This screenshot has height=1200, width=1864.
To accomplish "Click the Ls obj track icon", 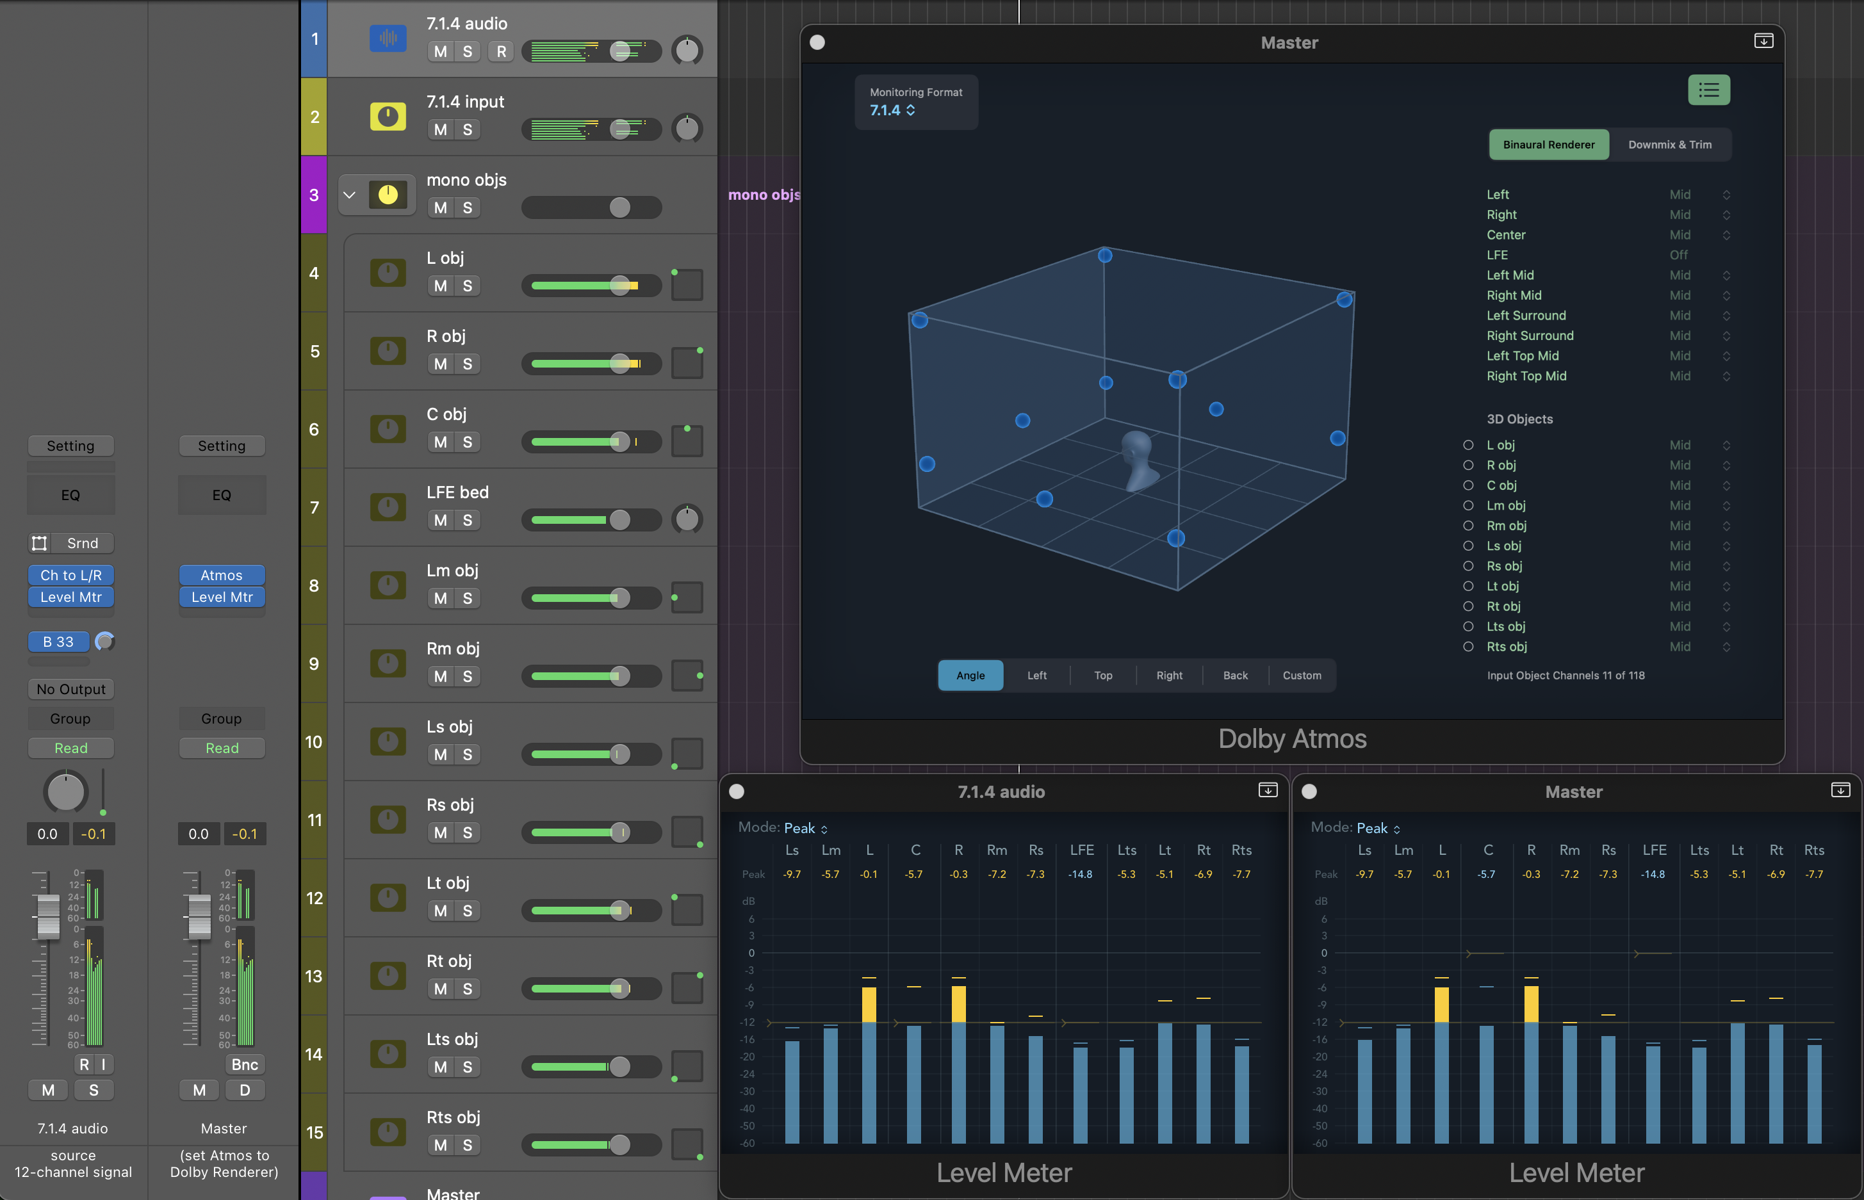I will pyautogui.click(x=388, y=741).
